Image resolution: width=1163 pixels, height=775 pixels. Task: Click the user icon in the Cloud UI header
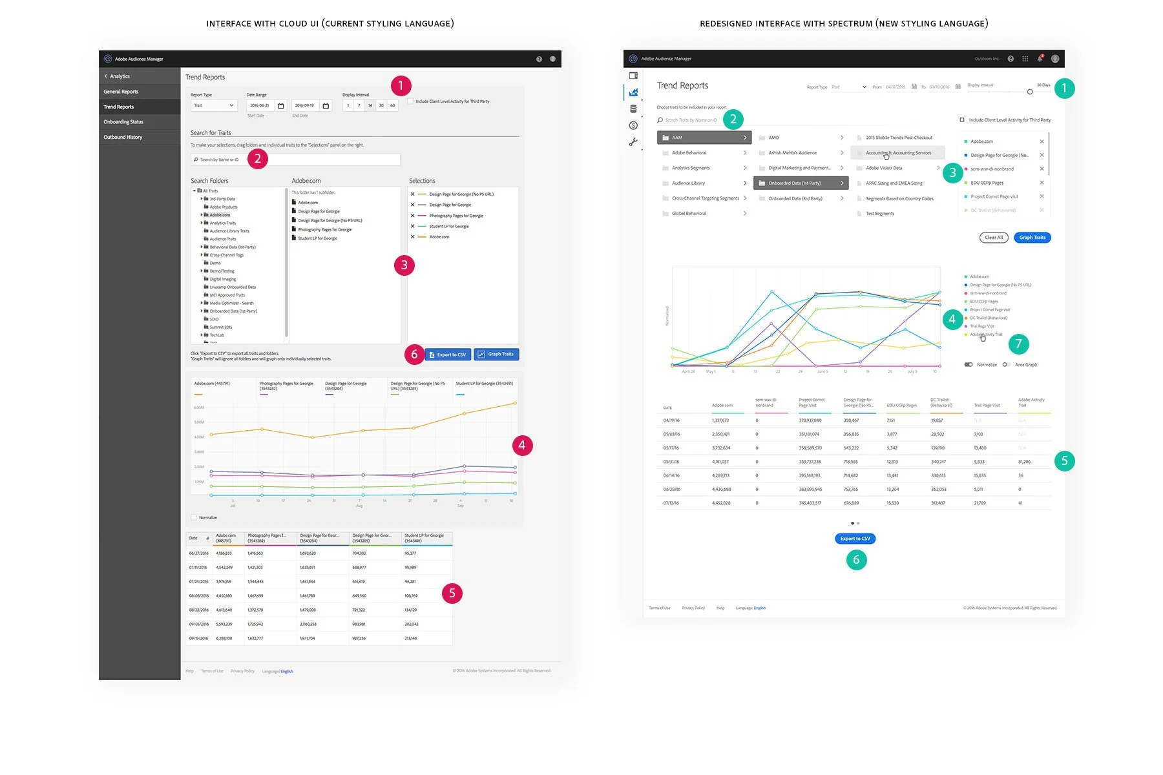click(x=552, y=59)
